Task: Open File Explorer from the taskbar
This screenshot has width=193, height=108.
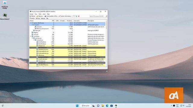Action: point(103,106)
